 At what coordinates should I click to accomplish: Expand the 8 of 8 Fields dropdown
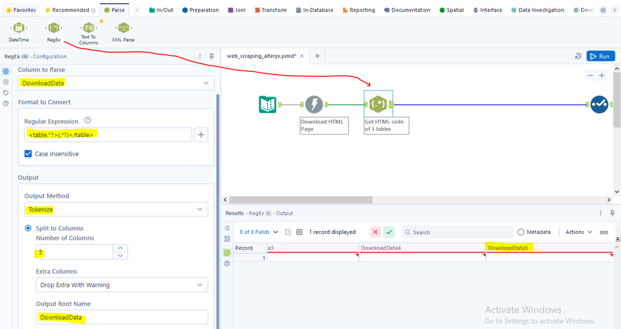click(259, 232)
